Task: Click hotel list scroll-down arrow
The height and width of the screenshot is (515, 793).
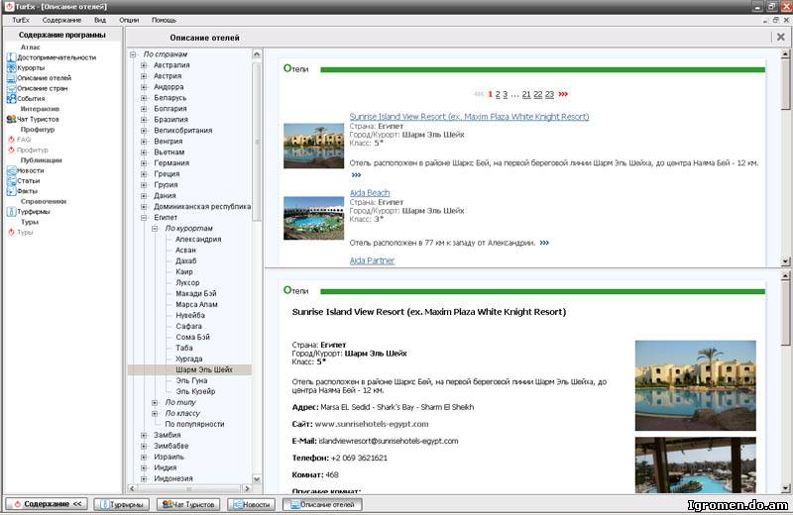Action: 785,261
